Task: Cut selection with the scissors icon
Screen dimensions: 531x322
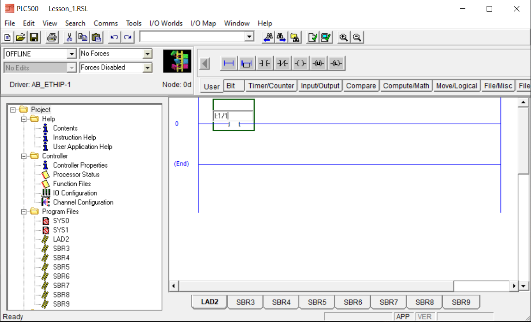Action: pyautogui.click(x=69, y=38)
